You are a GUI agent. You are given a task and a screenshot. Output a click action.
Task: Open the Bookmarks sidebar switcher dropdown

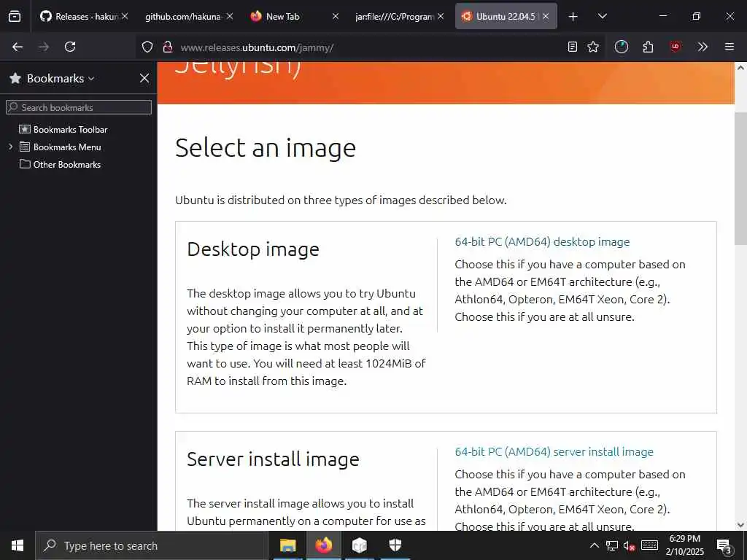tap(61, 78)
